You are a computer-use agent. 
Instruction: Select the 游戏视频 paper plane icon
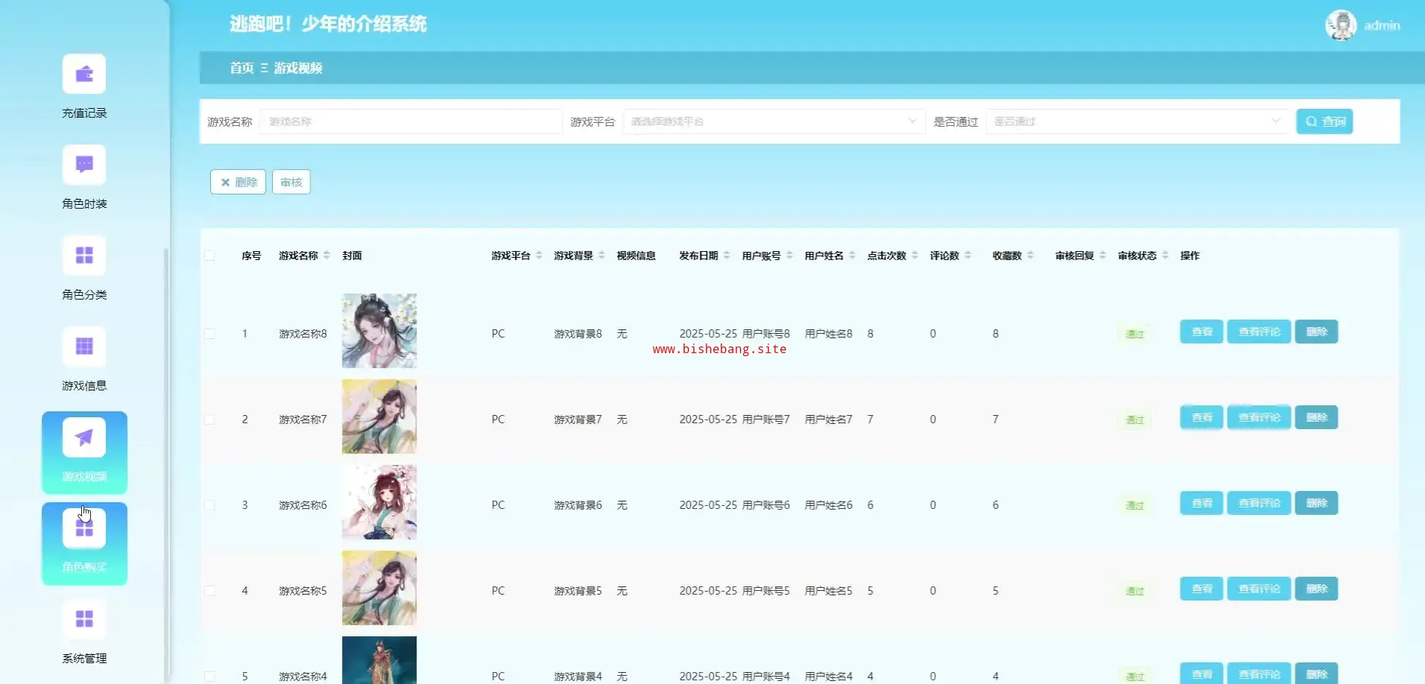pos(84,437)
